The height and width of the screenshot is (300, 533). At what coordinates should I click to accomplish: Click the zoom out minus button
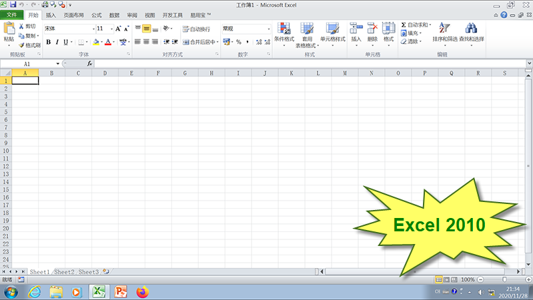click(x=480, y=279)
